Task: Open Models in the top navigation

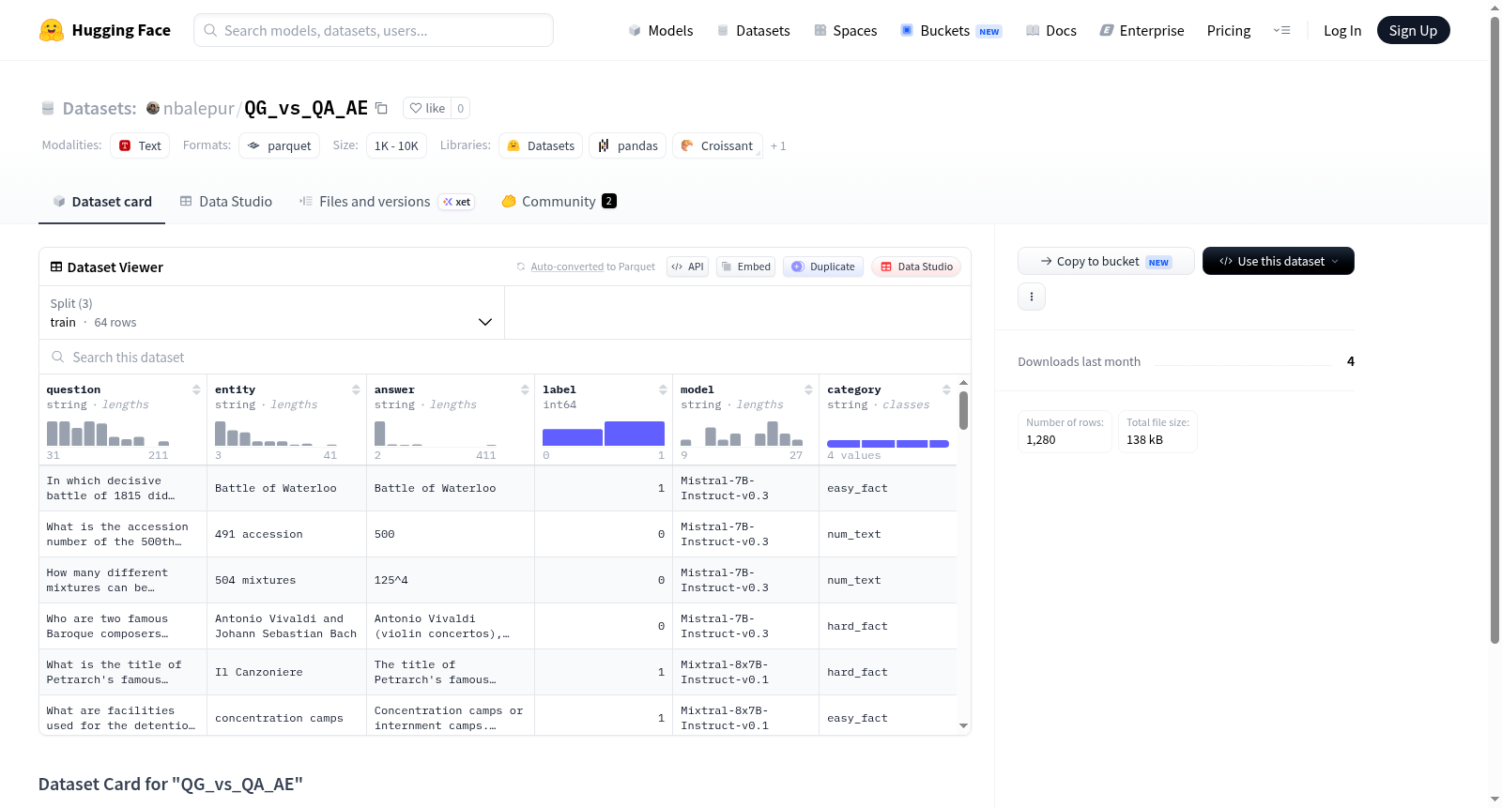Action: click(x=661, y=31)
